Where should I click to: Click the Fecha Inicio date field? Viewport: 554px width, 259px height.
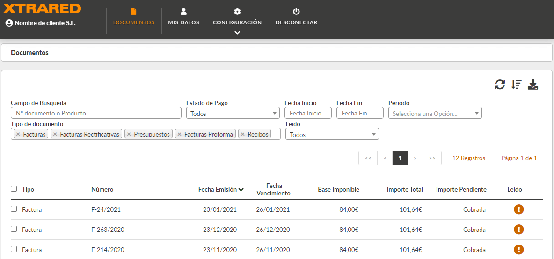[x=308, y=113]
